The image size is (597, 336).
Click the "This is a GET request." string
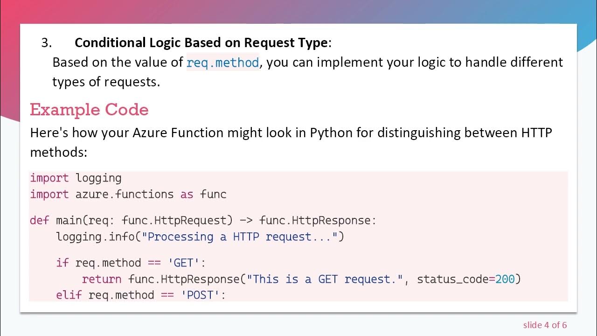point(325,279)
